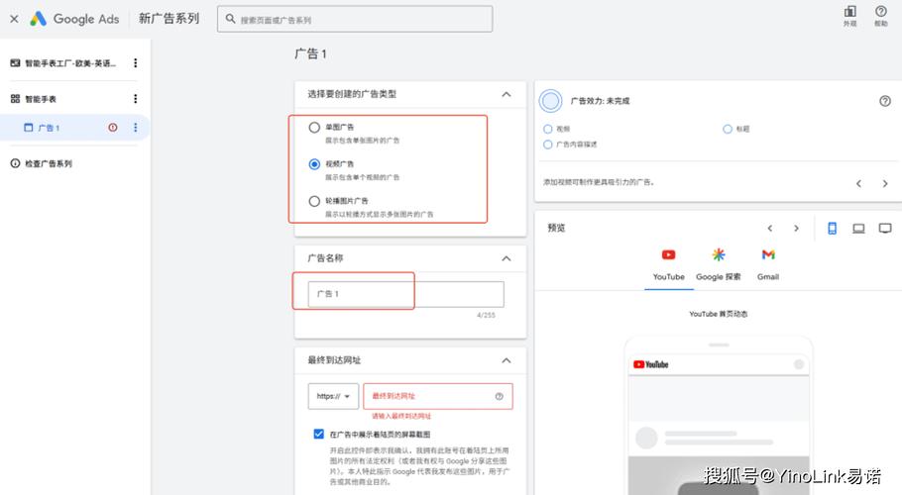The image size is (902, 495).
Task: Click the 最终到达网址 URL input field
Action: (438, 396)
